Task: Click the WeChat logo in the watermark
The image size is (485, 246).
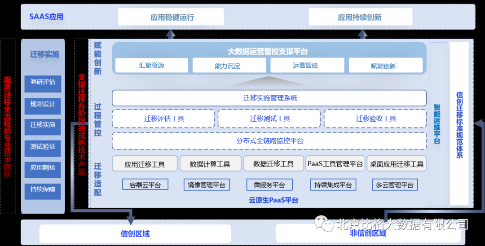Action: pyautogui.click(x=322, y=223)
